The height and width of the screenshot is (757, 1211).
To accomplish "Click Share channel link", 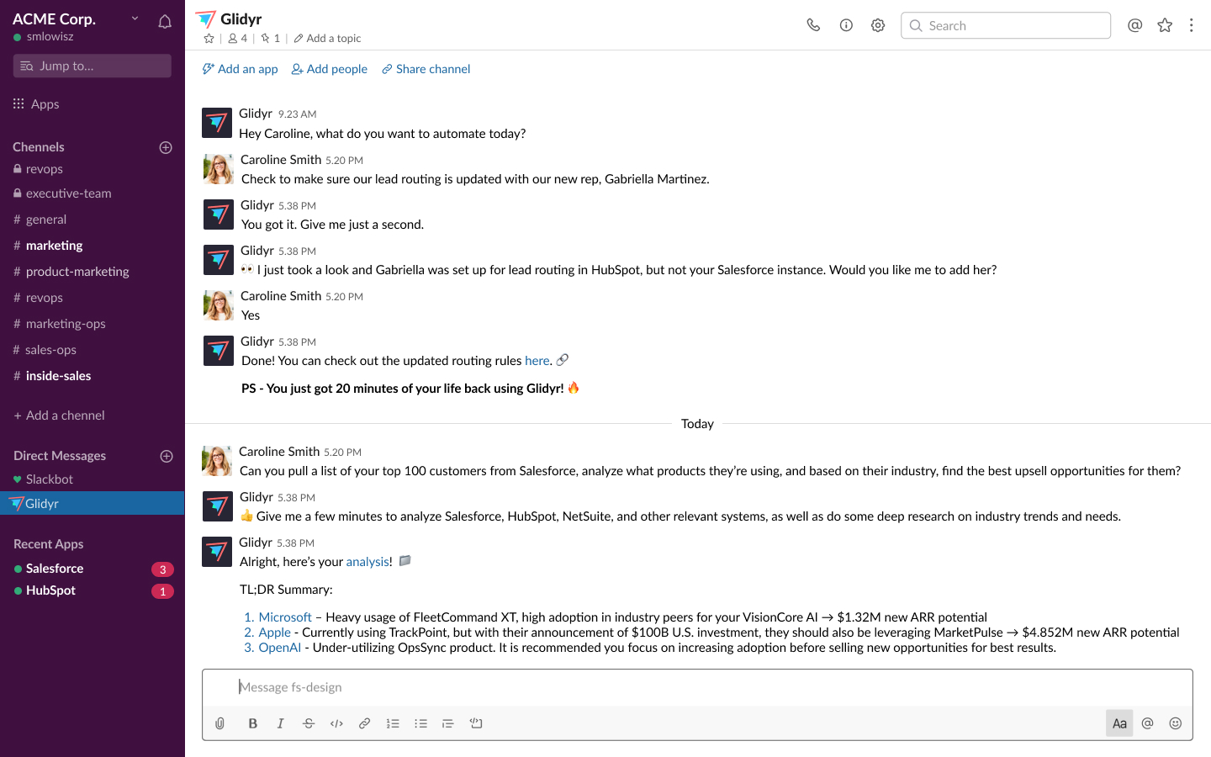I will 426,69.
